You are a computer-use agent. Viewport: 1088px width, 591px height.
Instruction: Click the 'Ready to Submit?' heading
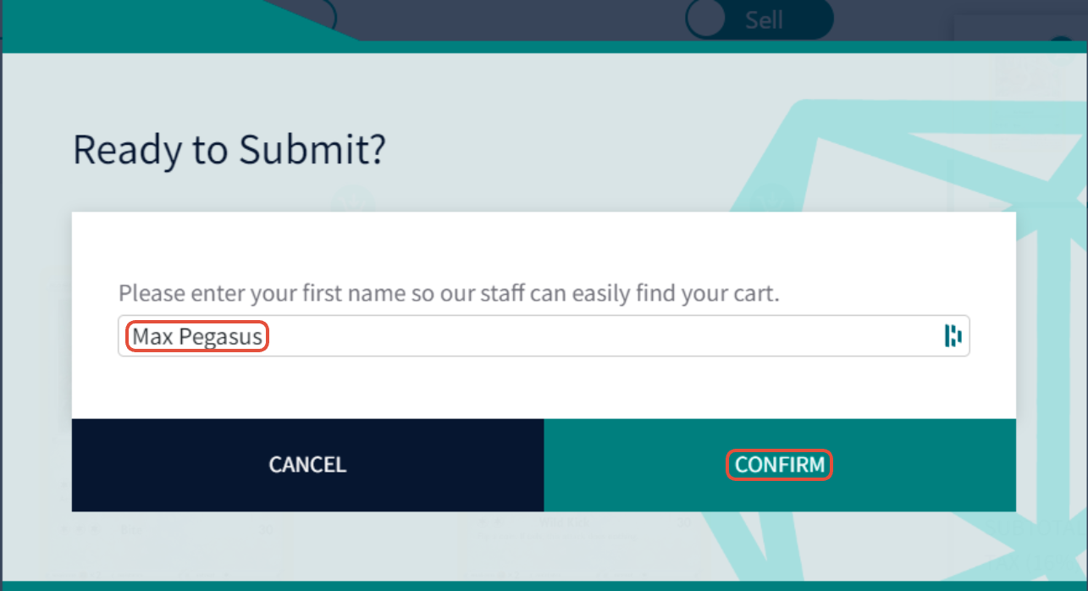pos(229,149)
